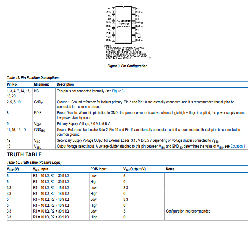Click the Description column header
Image resolution: width=250 pixels, height=226 pixels.
coord(66,84)
